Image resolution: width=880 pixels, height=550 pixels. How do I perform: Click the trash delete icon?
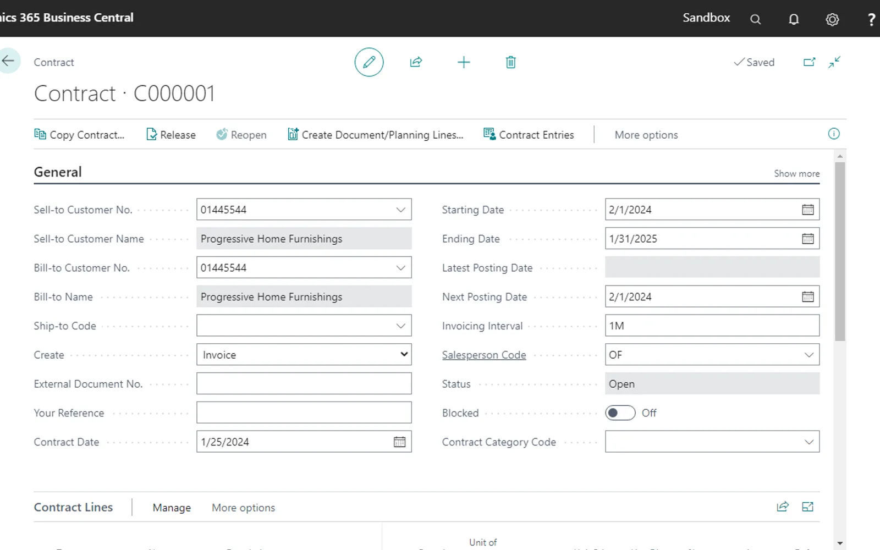[x=511, y=62]
